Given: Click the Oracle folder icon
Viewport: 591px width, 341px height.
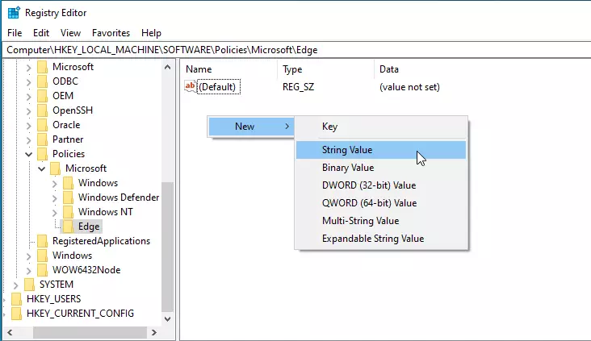Looking at the screenshot, I should 43,125.
